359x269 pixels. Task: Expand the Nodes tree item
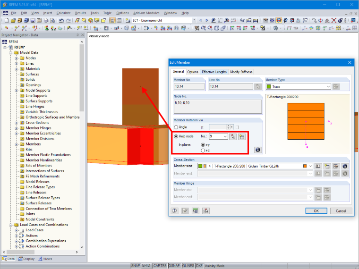(16, 58)
